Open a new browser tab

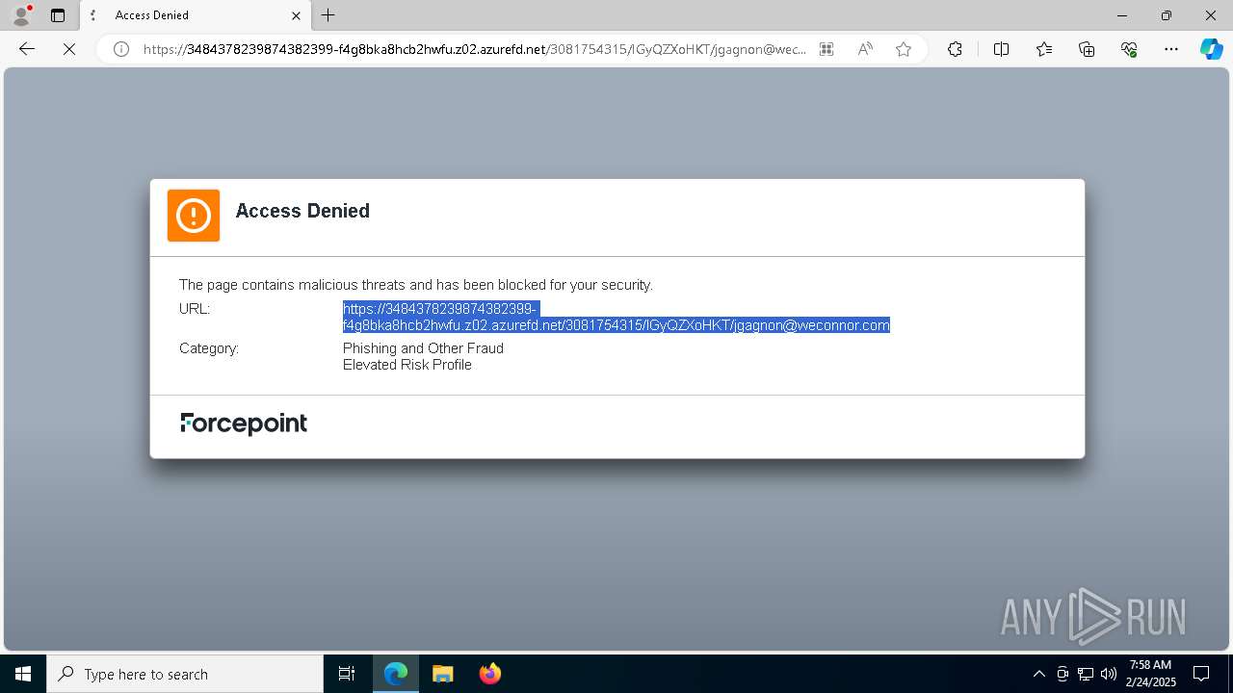328,15
